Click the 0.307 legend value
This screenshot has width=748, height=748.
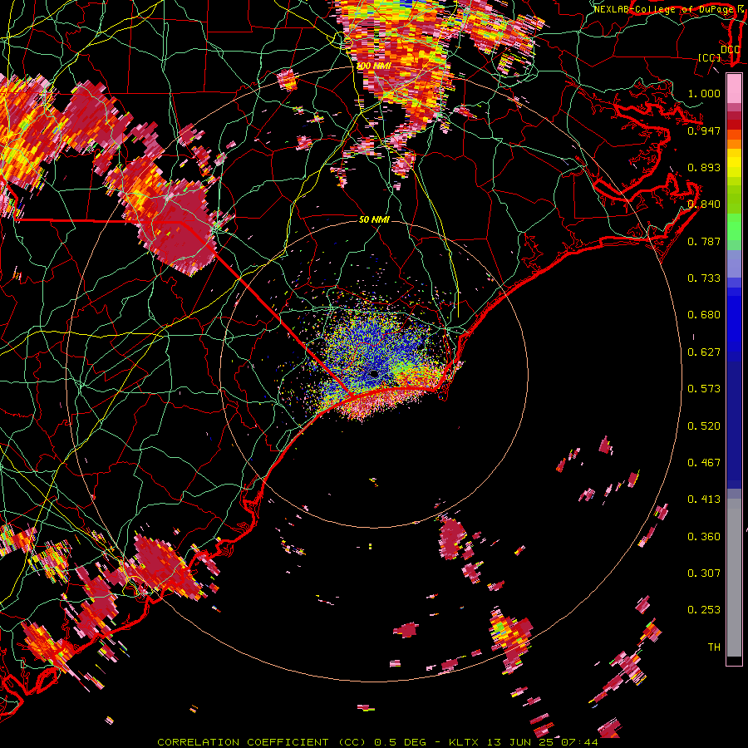pos(704,573)
